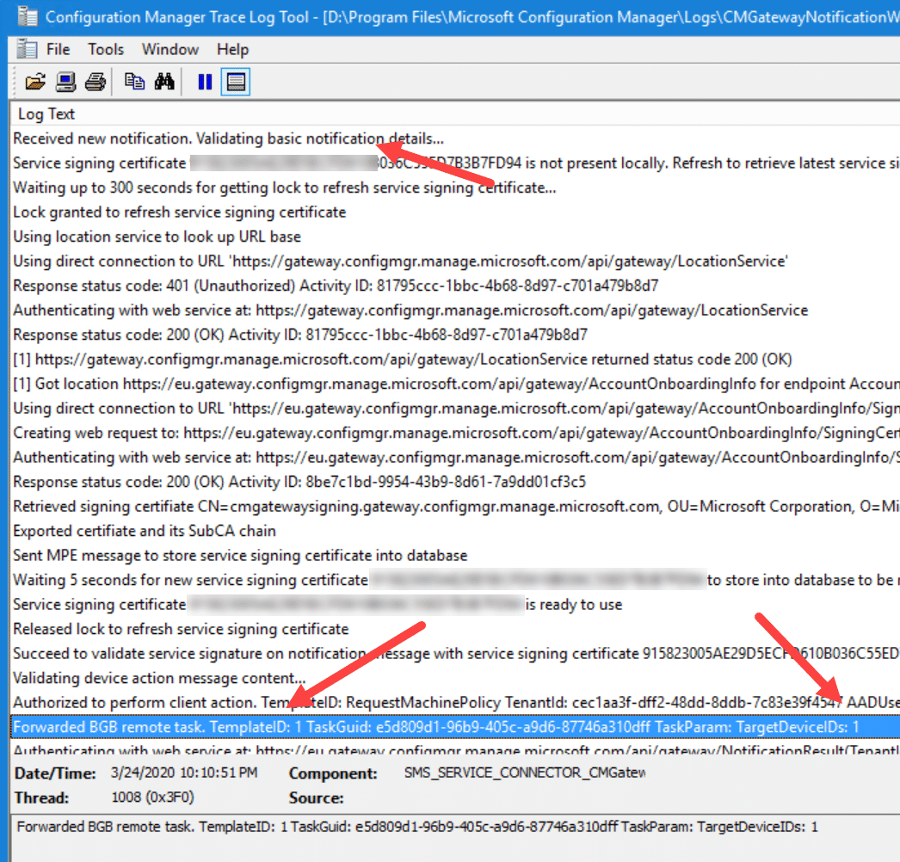Select row 'Sent MPE message to store service signing certificate'

(456, 556)
